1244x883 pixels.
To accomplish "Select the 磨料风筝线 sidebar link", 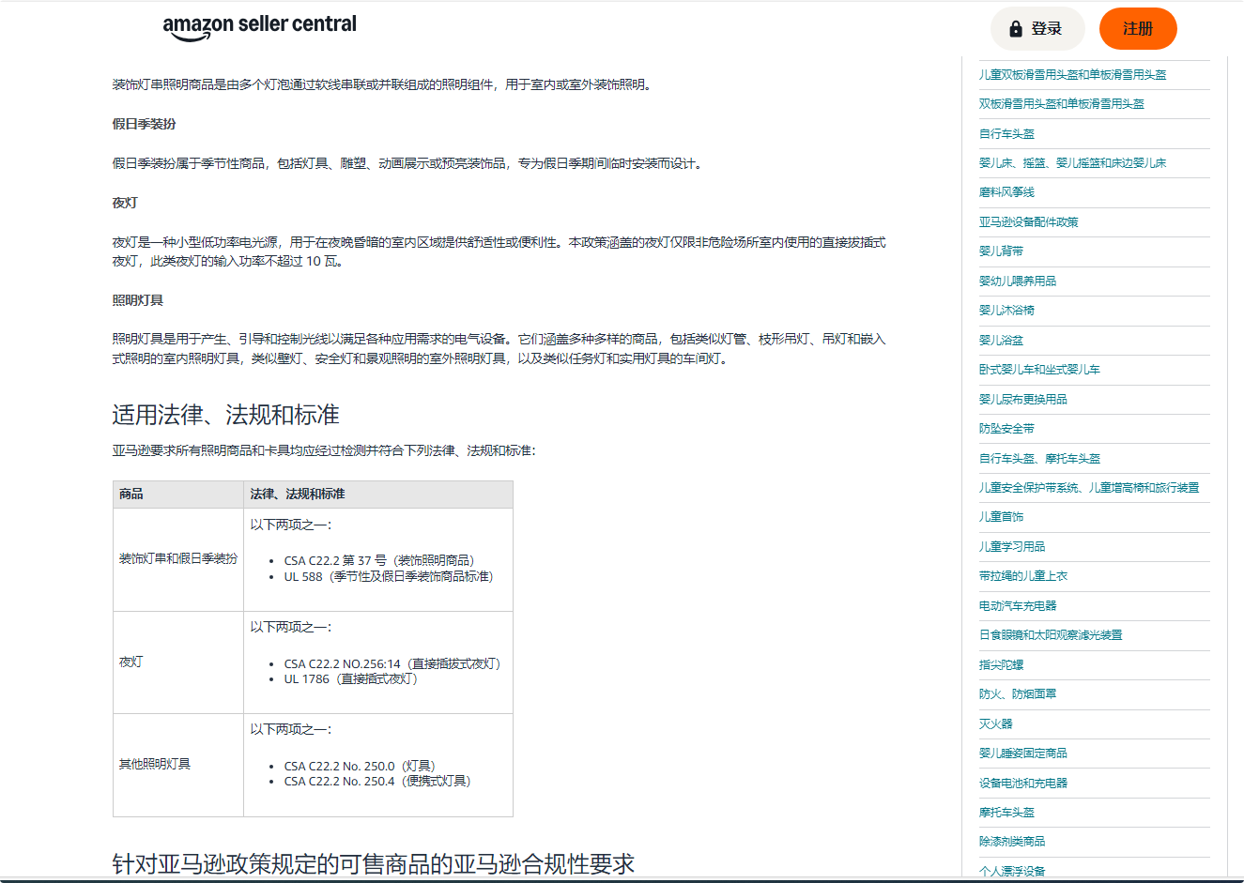I will click(1006, 192).
